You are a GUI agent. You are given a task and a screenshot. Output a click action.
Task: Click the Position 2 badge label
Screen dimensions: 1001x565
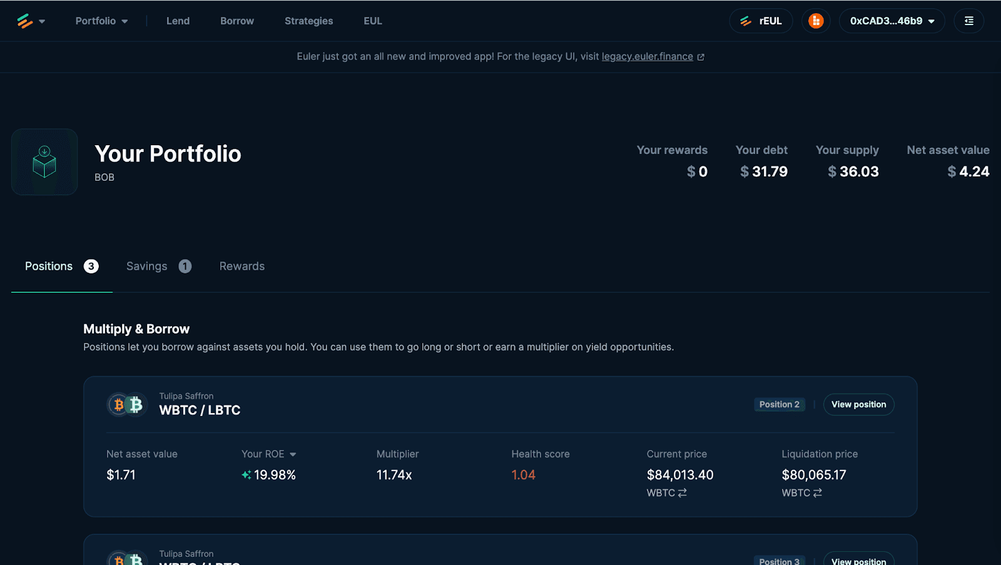click(779, 405)
